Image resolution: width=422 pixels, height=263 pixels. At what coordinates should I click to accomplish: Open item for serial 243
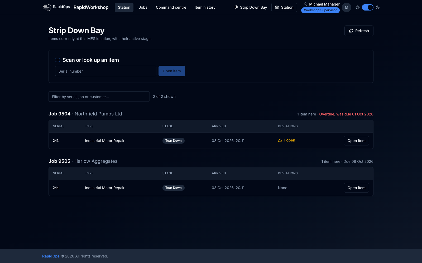click(x=356, y=141)
